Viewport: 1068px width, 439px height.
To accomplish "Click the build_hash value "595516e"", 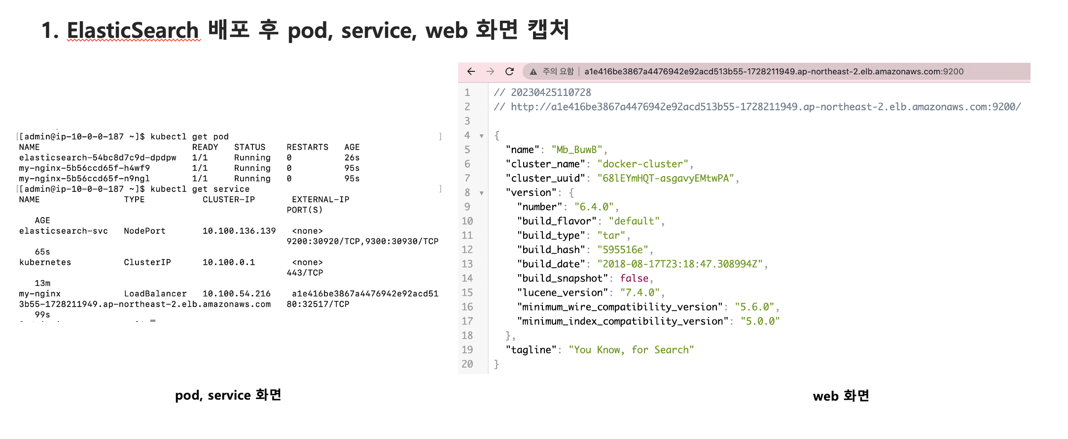I will (x=623, y=250).
